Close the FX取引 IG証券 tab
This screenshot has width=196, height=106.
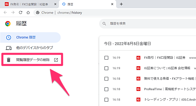tap(55, 4)
